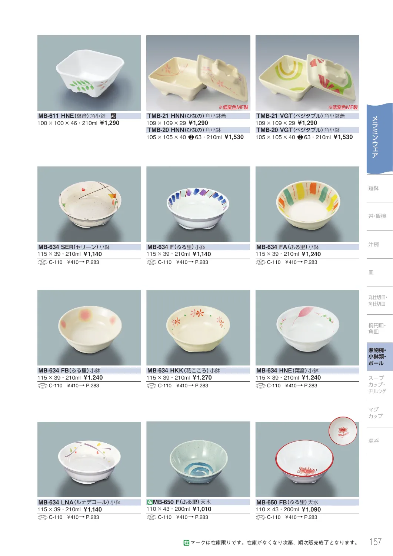Click the black circled icon in TMB-20 HNN specs

pyautogui.click(x=191, y=137)
